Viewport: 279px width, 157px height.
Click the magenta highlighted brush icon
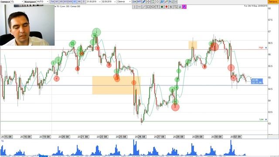click(184, 7)
